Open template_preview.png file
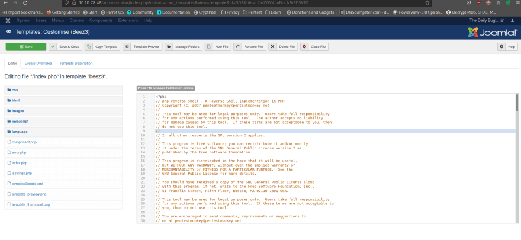Screen dimensions: 521x240 [x=63, y=194]
